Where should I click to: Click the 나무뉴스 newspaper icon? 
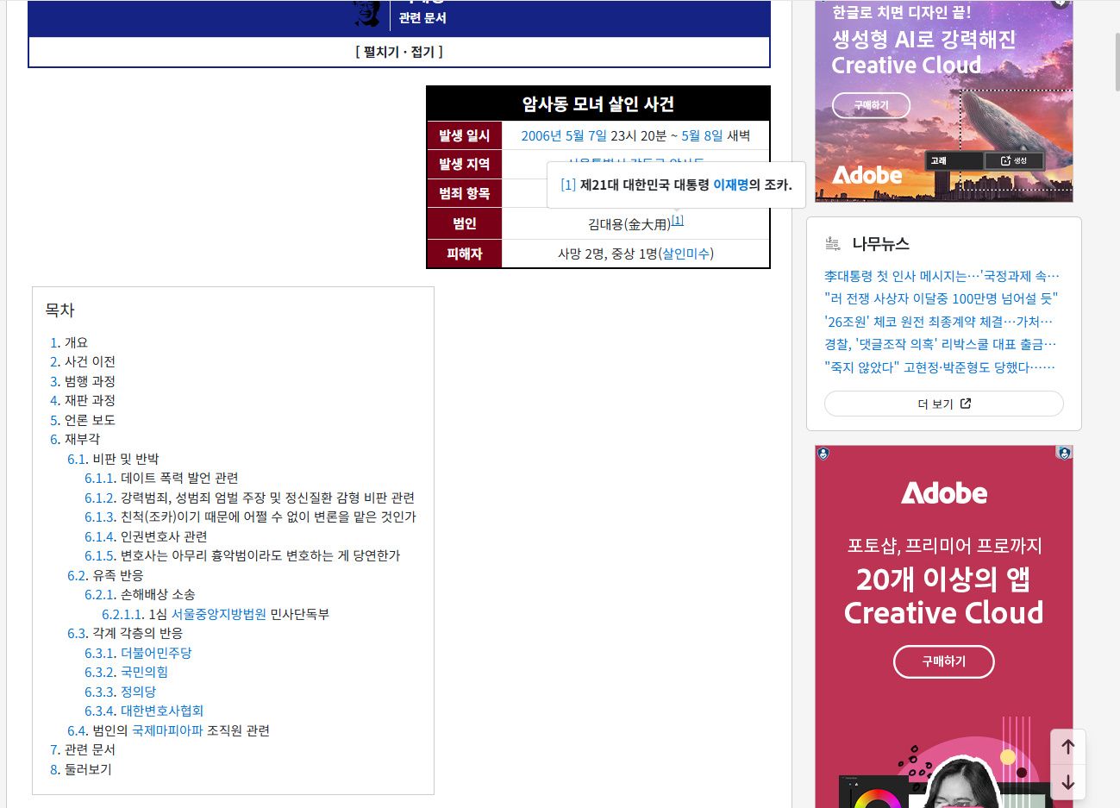(x=833, y=244)
